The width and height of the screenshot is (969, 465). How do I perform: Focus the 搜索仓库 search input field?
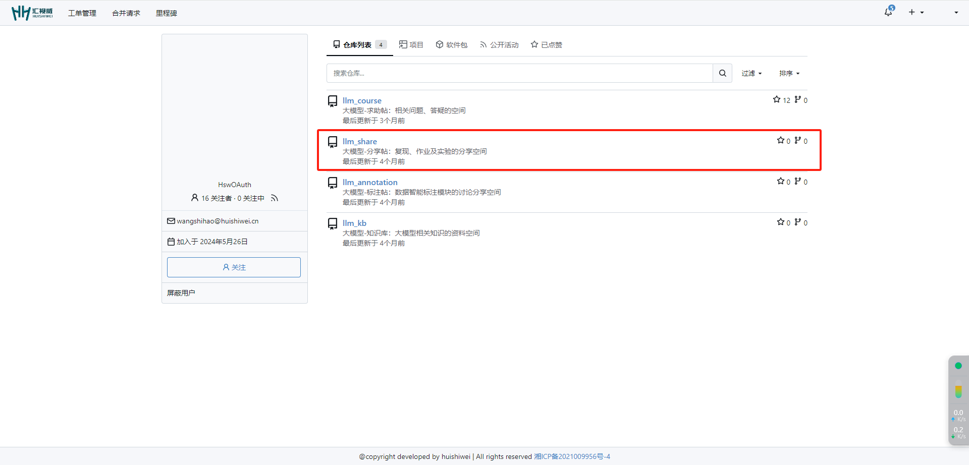click(519, 73)
